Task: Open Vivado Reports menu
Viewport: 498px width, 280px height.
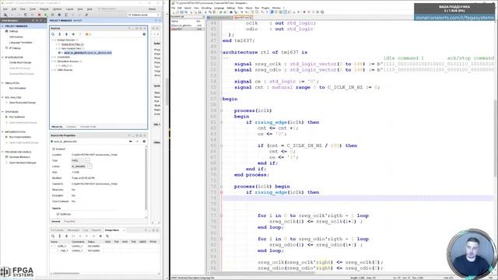Action: pos(44,9)
